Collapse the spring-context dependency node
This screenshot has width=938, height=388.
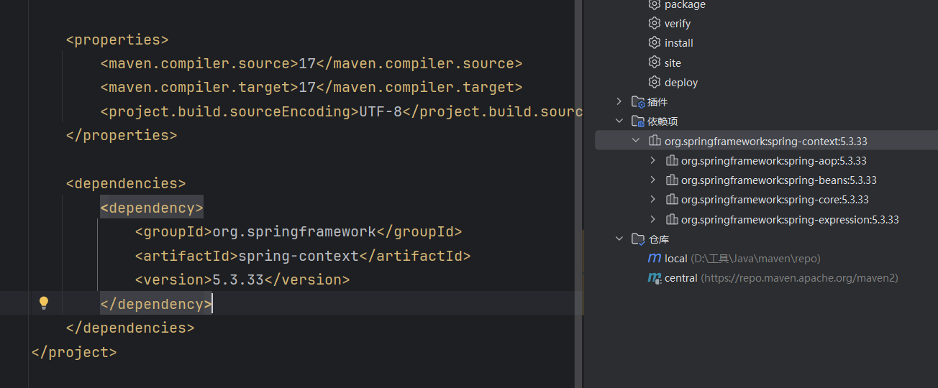(x=636, y=141)
